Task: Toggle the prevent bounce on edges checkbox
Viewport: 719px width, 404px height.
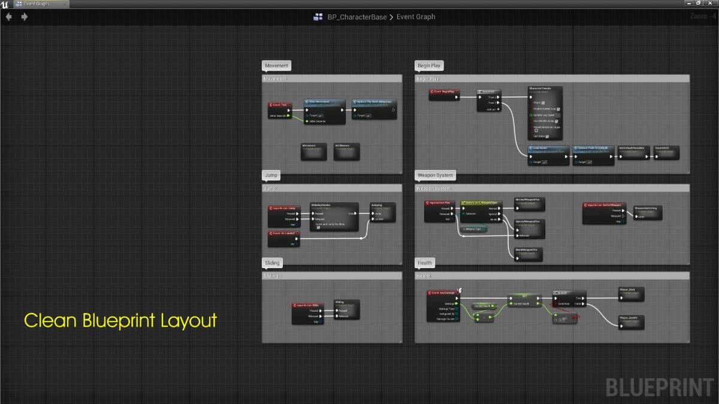Action: click(x=536, y=130)
